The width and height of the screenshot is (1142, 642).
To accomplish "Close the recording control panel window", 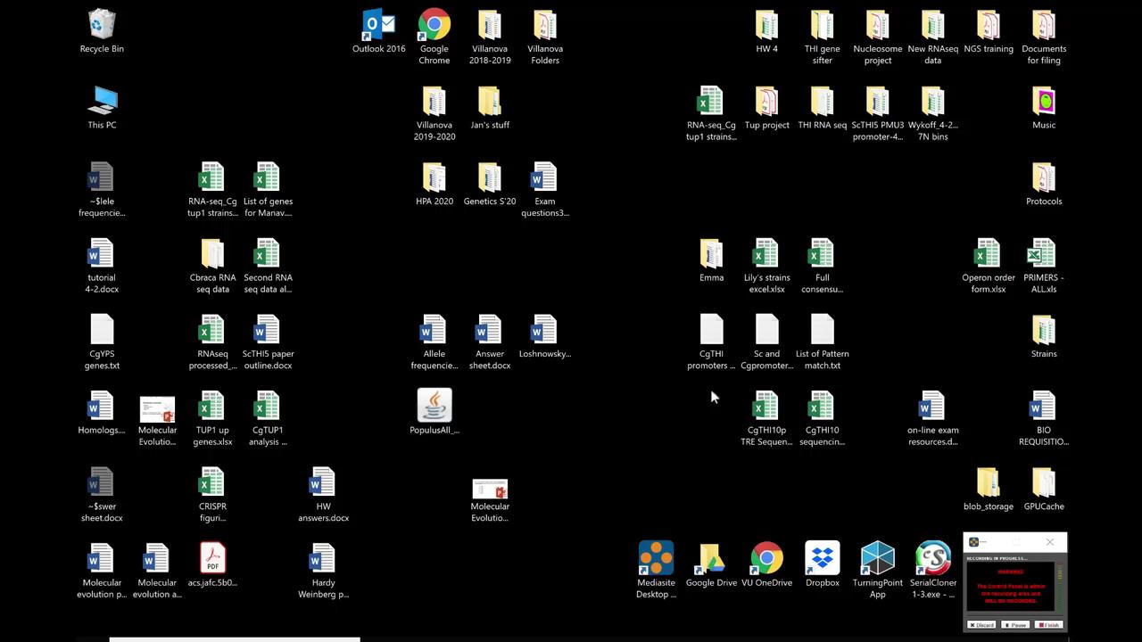I will pyautogui.click(x=1050, y=542).
